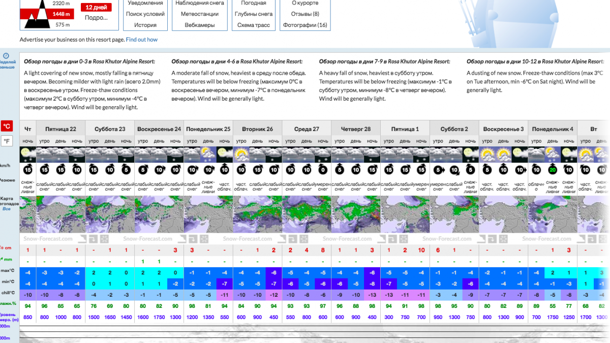Click Sunday 24 morning 5 km/h wind icon
Image resolution: width=610 pixels, height=343 pixels.
[x=142, y=170]
